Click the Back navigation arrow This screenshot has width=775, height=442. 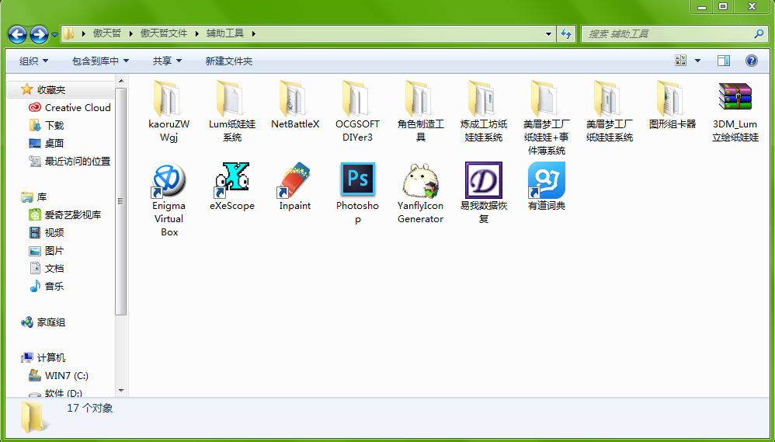pyautogui.click(x=18, y=34)
